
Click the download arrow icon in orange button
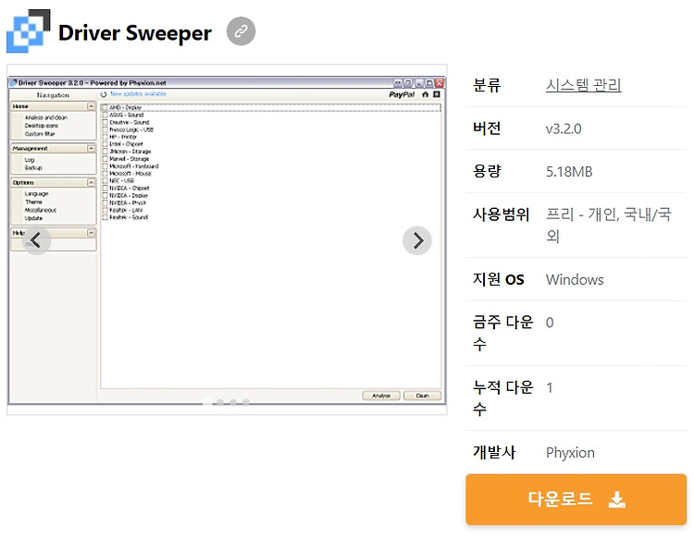(617, 499)
